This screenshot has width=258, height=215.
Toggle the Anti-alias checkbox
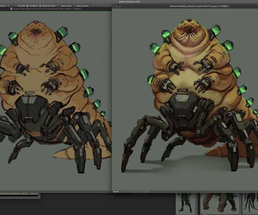(16, 6)
